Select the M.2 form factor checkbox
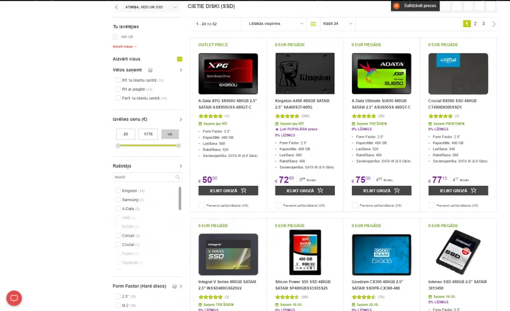This screenshot has height=311, width=510. tap(118, 305)
